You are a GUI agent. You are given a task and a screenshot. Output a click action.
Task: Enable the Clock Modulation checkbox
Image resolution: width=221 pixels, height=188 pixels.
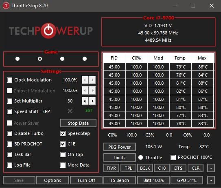(10, 80)
